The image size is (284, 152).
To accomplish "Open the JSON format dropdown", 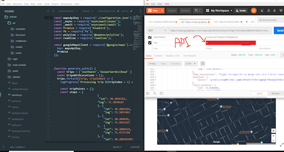I will click(x=190, y=64).
